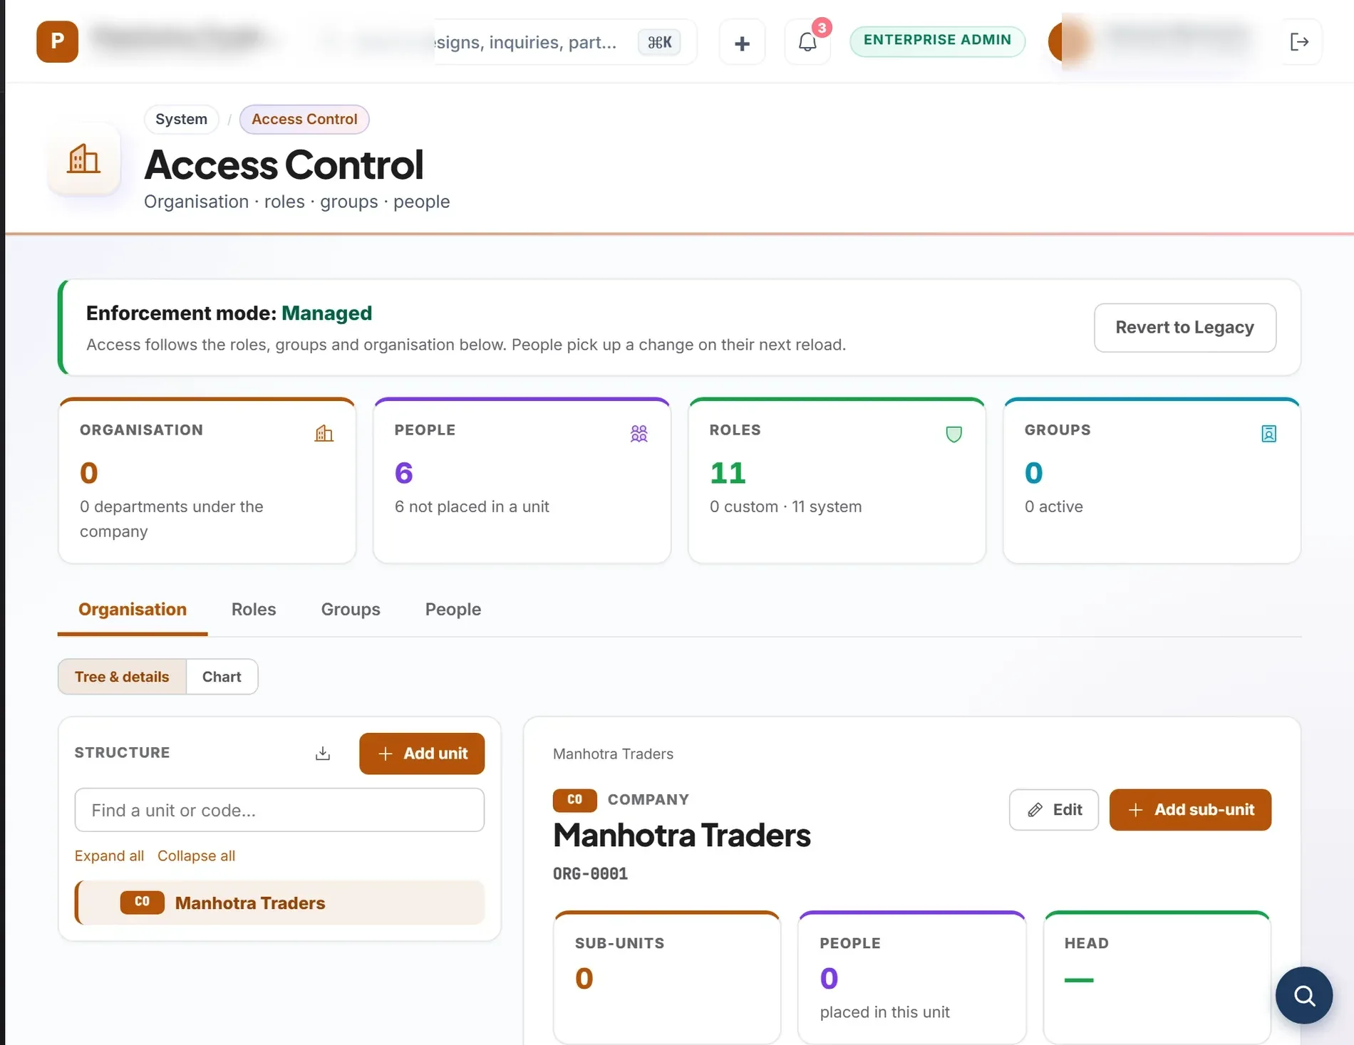Click the Head stat card

[x=1157, y=977]
